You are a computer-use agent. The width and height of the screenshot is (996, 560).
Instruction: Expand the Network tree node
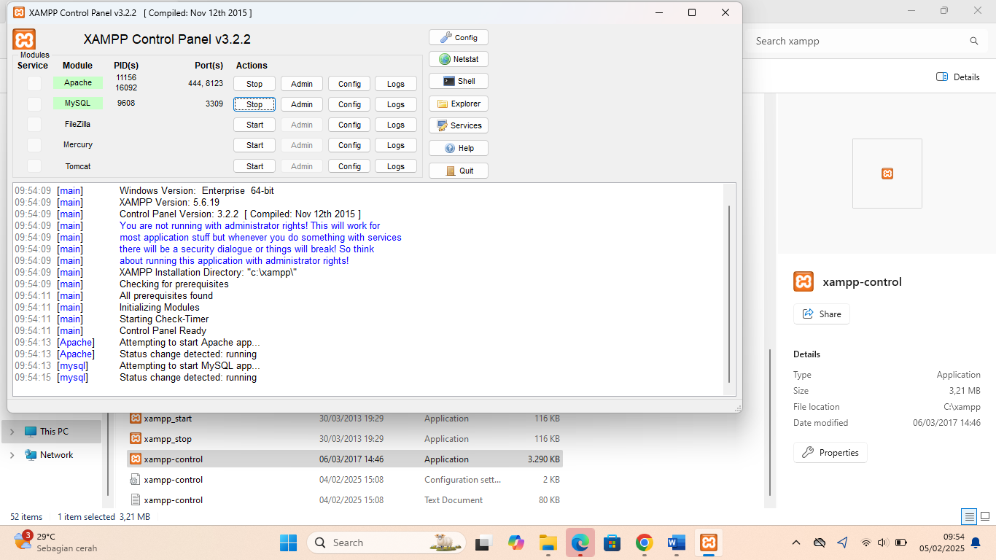(12, 455)
